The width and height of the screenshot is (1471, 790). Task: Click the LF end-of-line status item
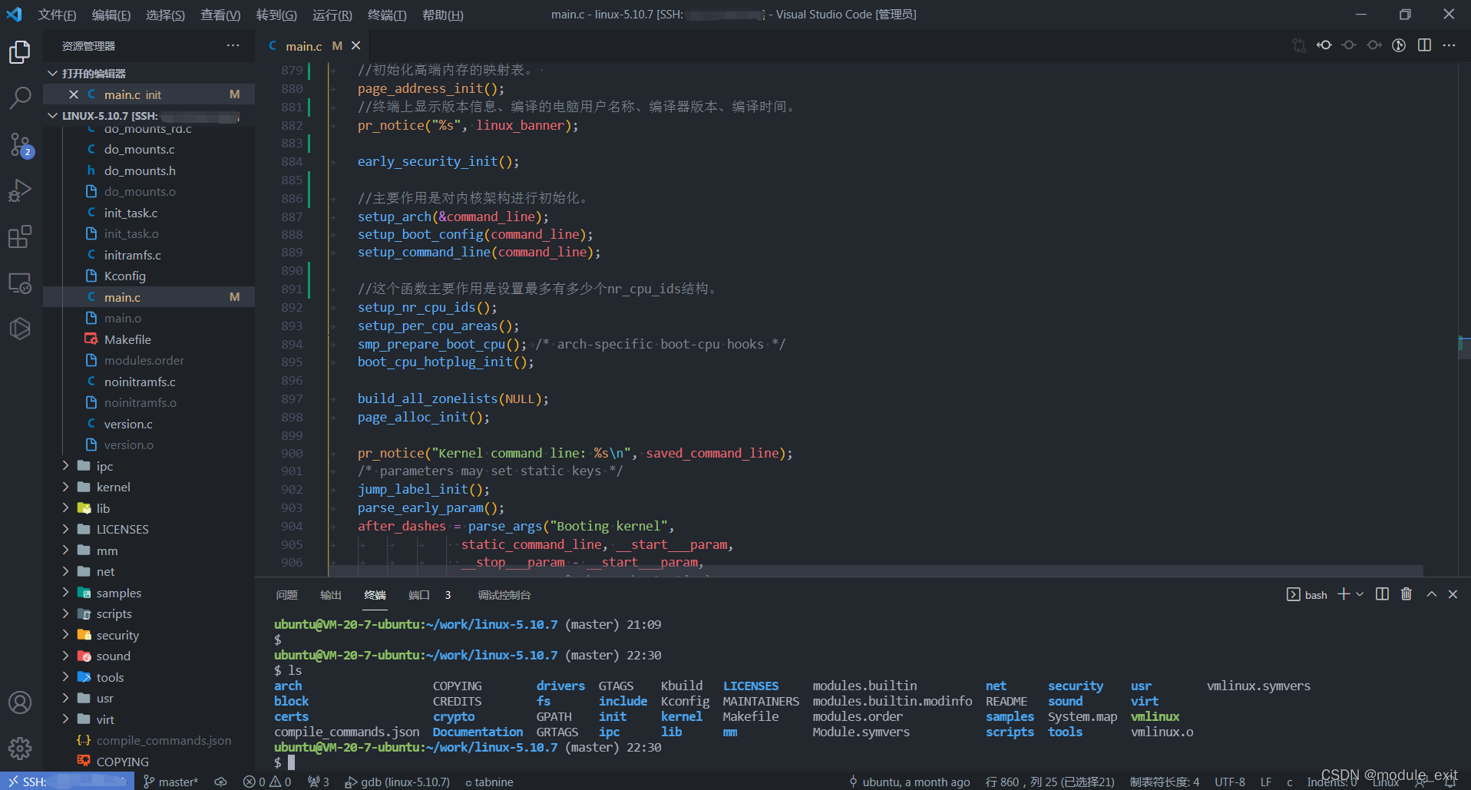[1266, 782]
